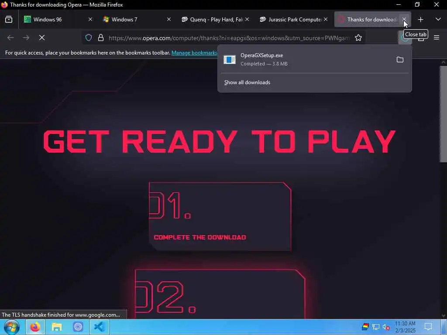Open the Firefox View icon
The image size is (447, 335).
(9, 19)
